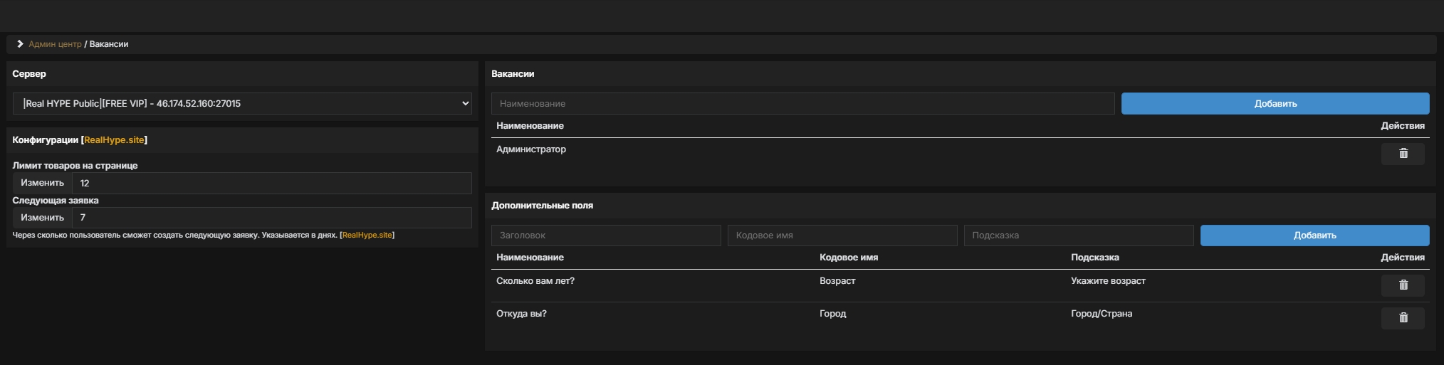Focus the Кодовое имя input field
The image size is (1444, 365).
tap(842, 236)
